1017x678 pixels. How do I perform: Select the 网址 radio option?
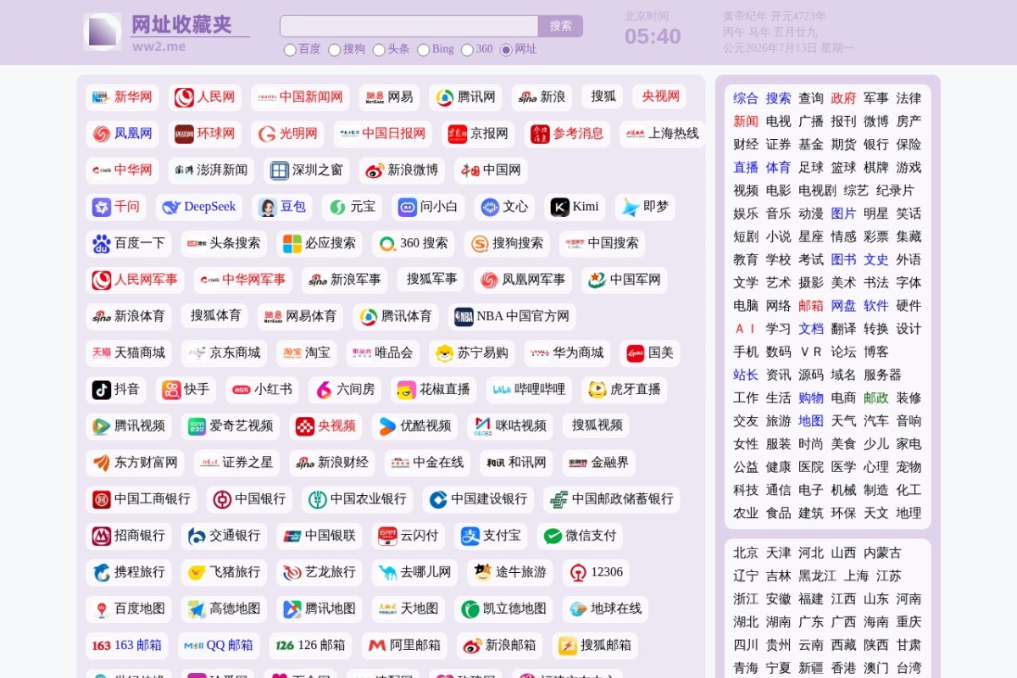(x=506, y=50)
